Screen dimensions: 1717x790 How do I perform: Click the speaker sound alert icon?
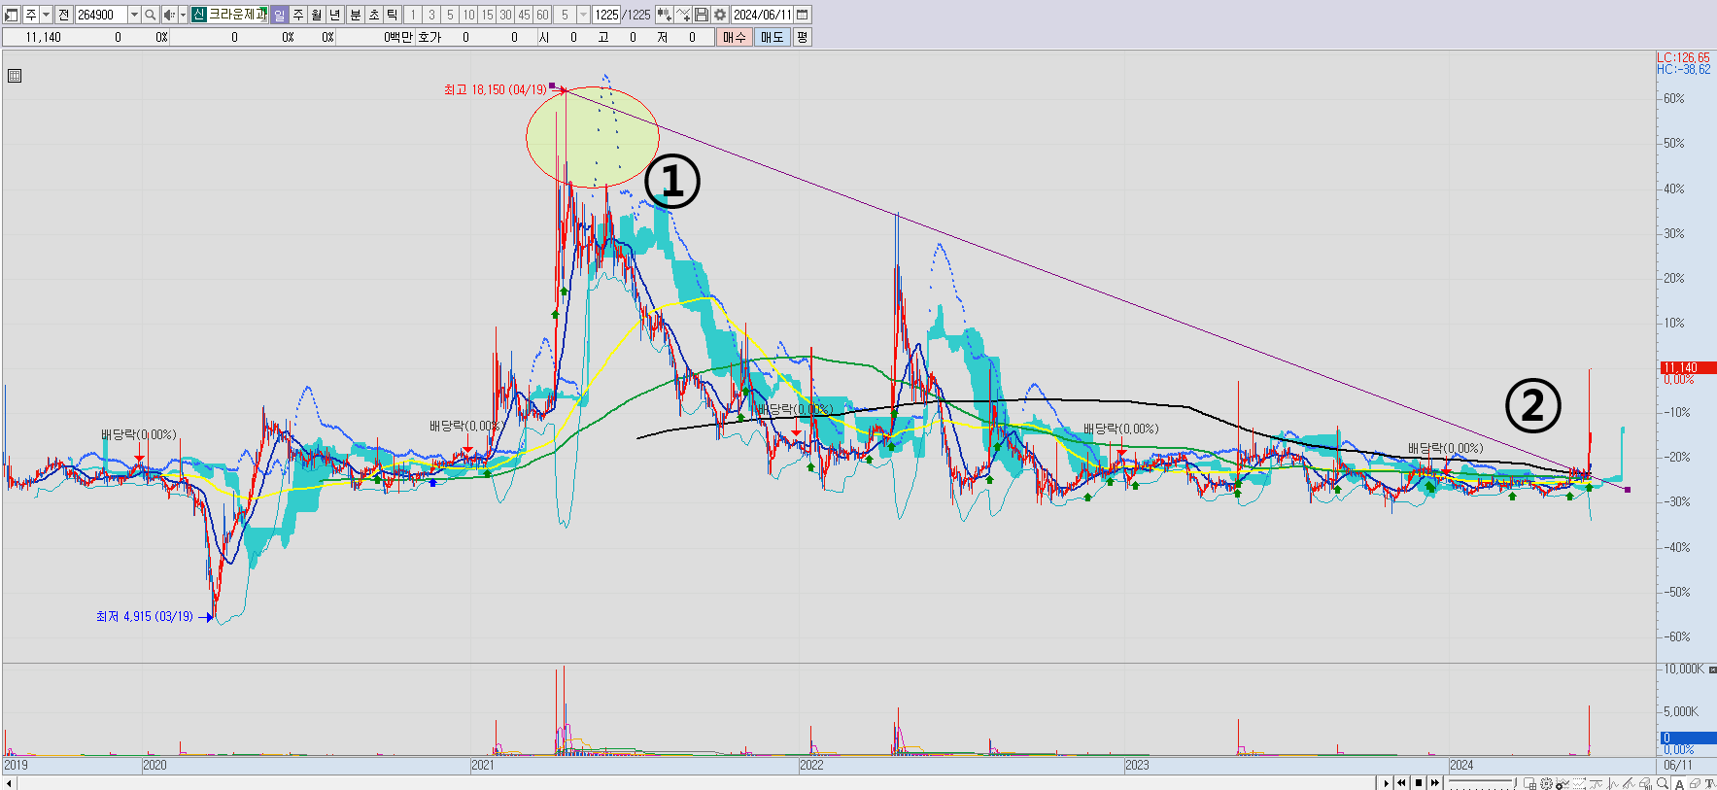(x=169, y=15)
